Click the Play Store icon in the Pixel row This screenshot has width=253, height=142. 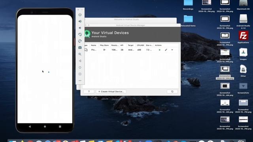pos(104,50)
